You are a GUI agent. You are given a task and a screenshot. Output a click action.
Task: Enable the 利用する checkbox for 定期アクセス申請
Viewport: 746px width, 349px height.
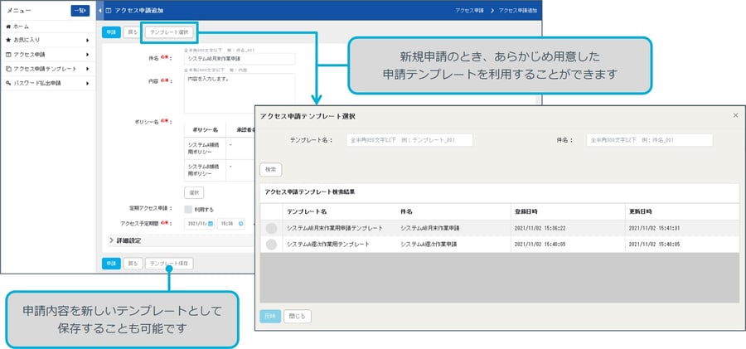[x=188, y=209]
